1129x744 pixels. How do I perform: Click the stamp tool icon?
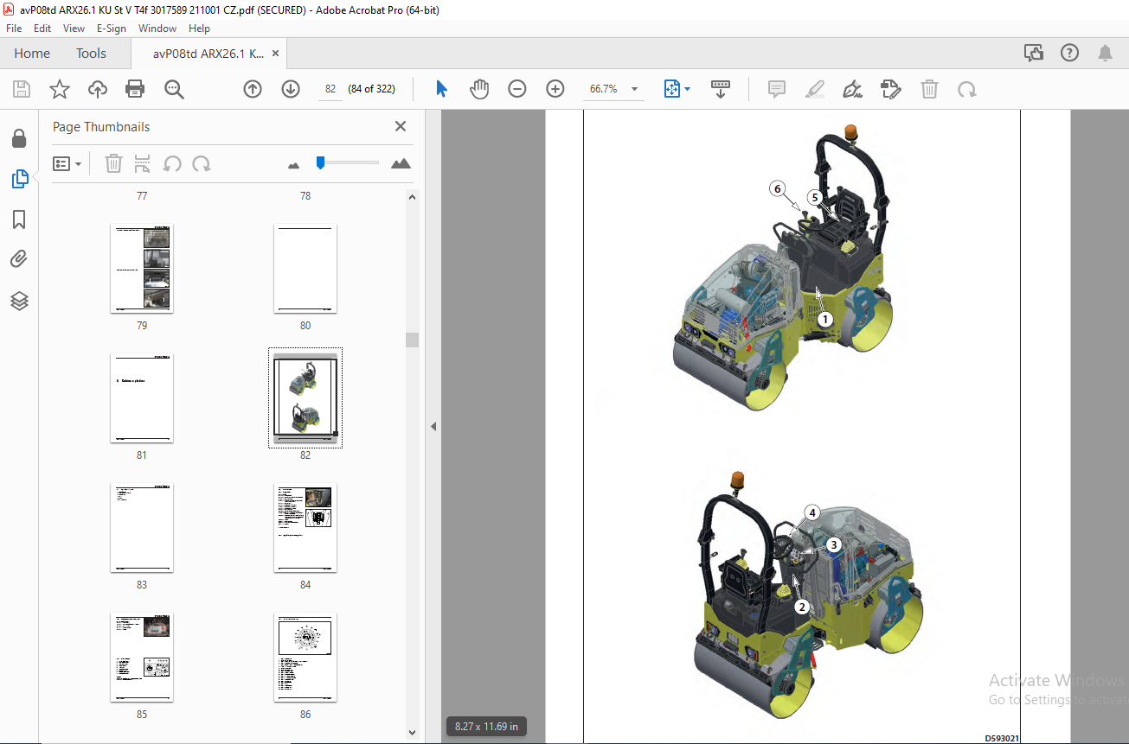pos(890,89)
